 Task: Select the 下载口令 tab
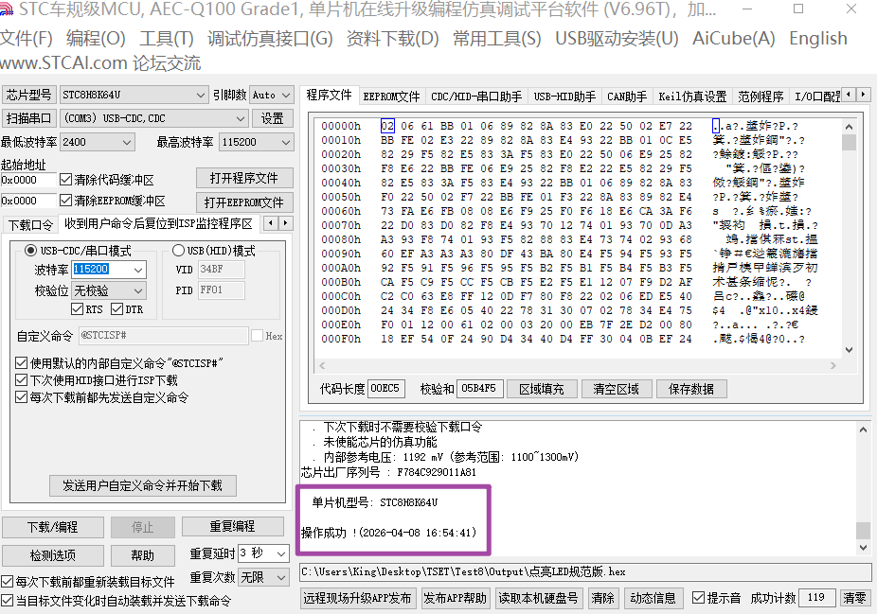point(30,225)
